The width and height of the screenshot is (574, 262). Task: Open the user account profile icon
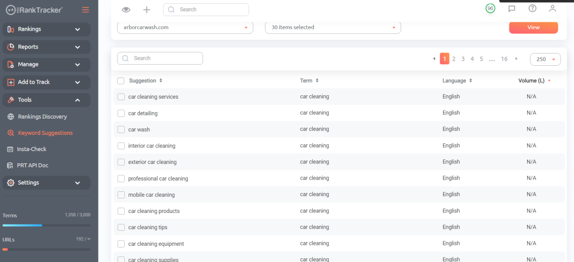pyautogui.click(x=552, y=8)
